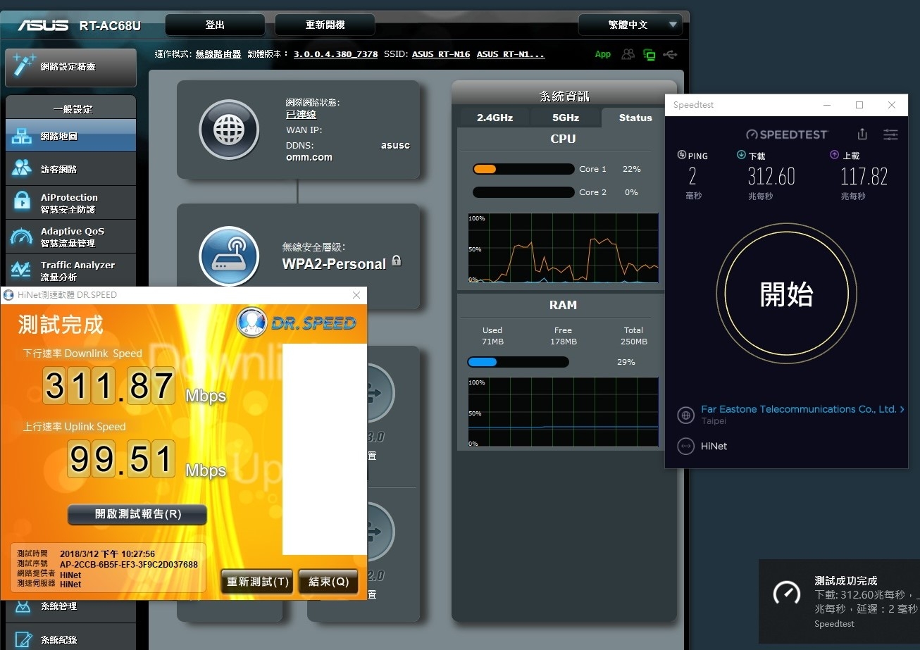This screenshot has height=650, width=920.
Task: Click the 已連線 connection status link
Action: pyautogui.click(x=301, y=114)
